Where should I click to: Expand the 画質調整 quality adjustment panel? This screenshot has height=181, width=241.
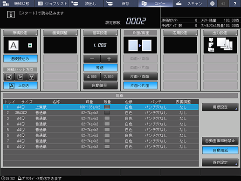60,33
